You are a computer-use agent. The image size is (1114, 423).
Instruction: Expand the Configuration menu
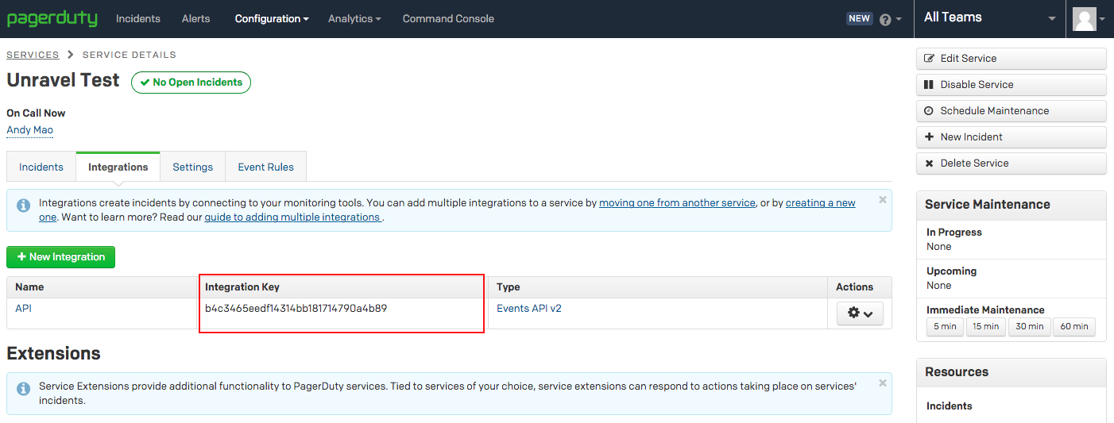click(272, 18)
